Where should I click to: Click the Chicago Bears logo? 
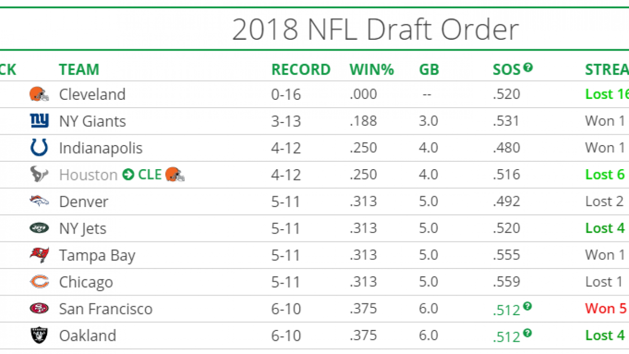39,282
